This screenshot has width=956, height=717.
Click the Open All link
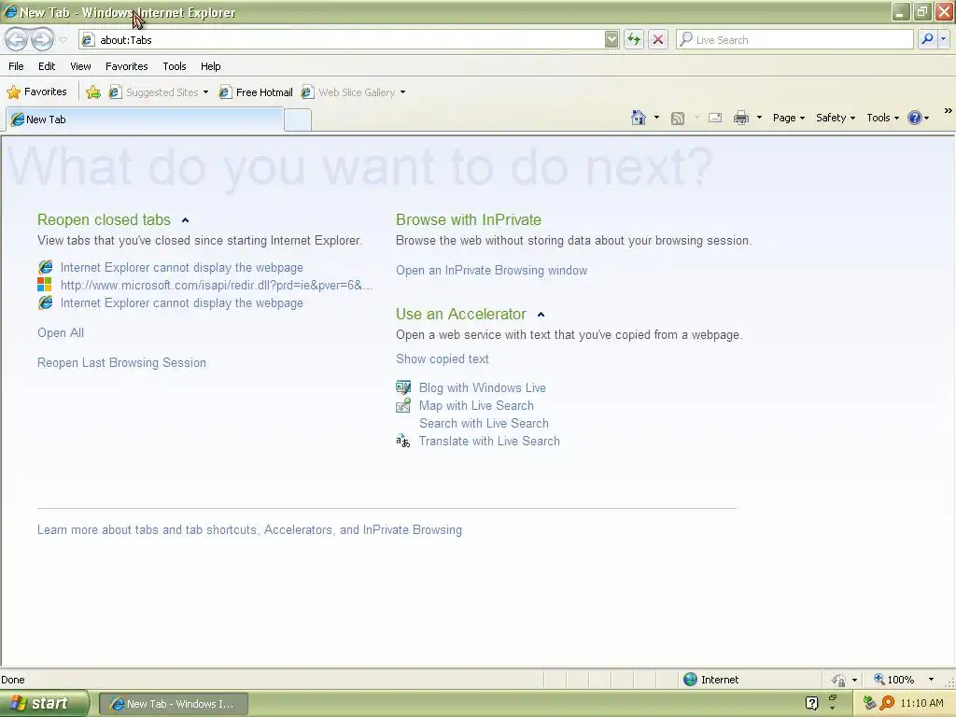point(61,333)
